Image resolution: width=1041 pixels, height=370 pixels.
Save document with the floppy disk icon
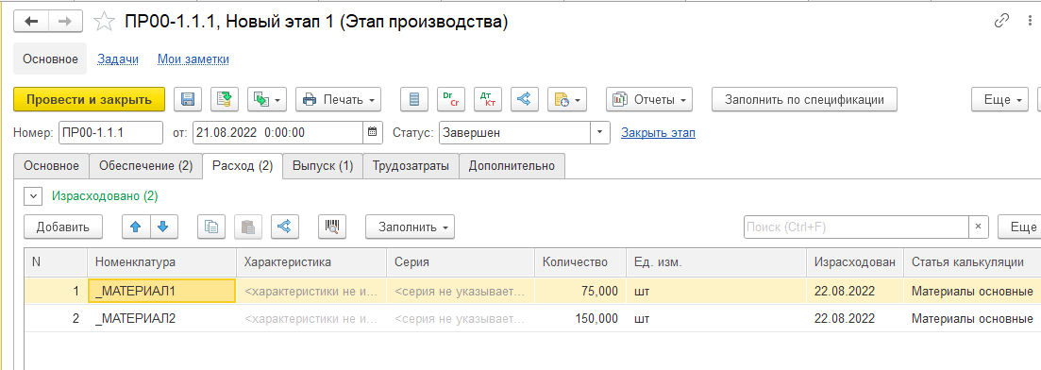coord(188,100)
